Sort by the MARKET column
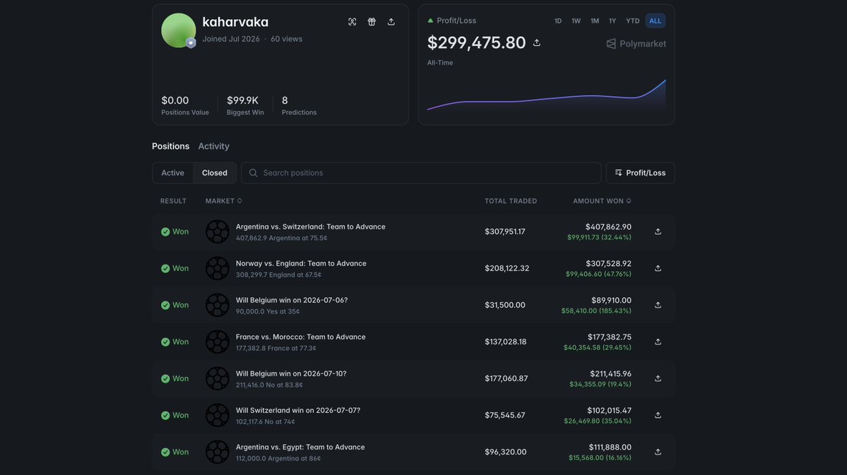Image resolution: width=847 pixels, height=475 pixels. pyautogui.click(x=224, y=200)
